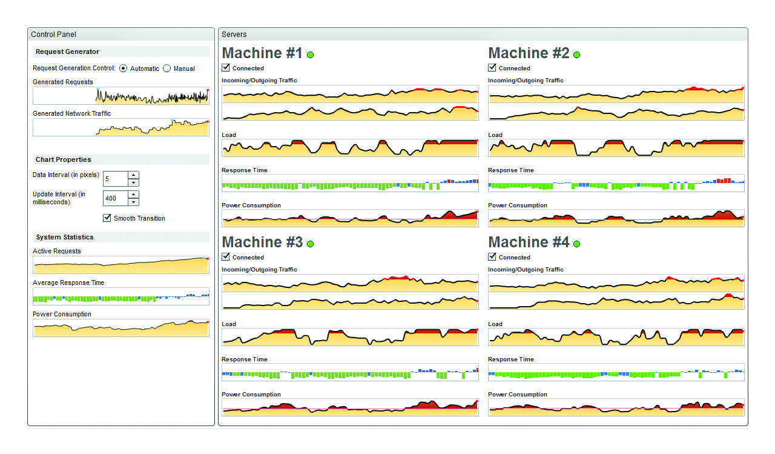The height and width of the screenshot is (454, 775).
Task: Click Average Response Time chart in System Statistics
Action: point(121,296)
